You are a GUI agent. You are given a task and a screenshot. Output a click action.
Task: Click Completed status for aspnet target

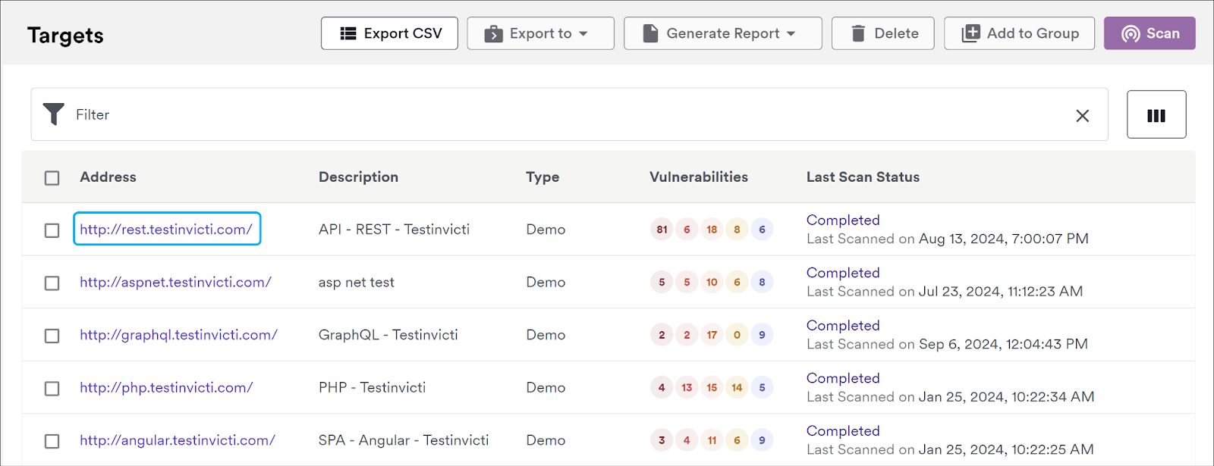(x=843, y=273)
